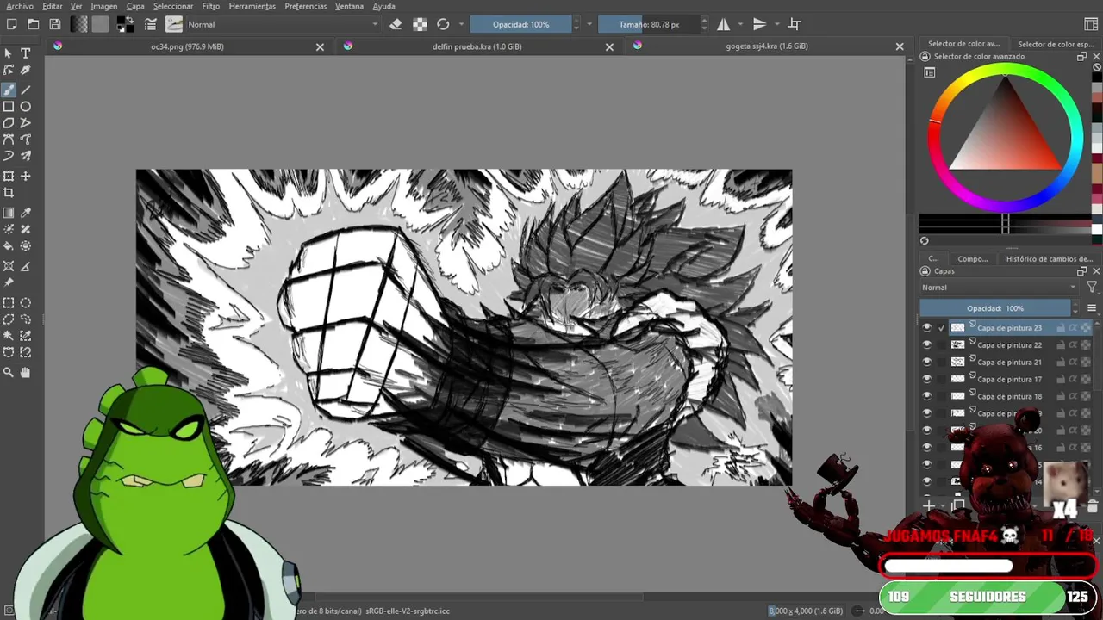Select the Zoom magnifier tool

[x=9, y=372]
